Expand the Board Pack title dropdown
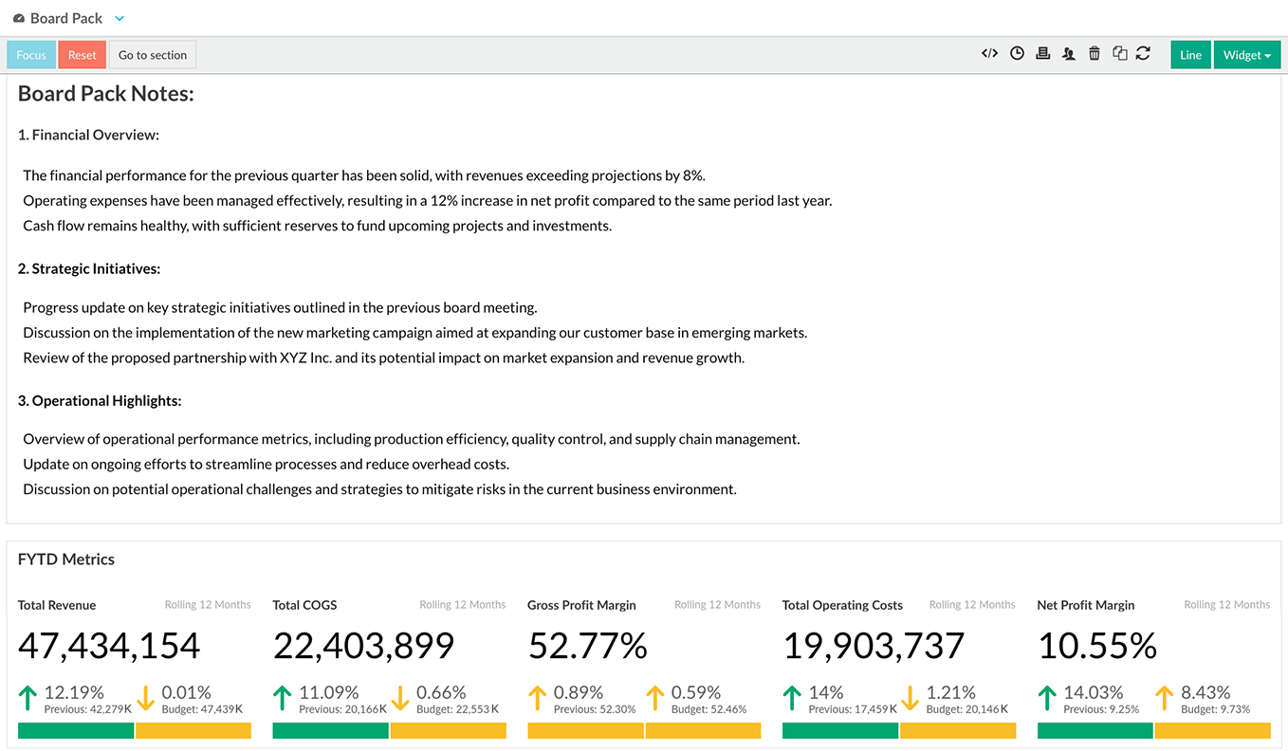 (118, 18)
